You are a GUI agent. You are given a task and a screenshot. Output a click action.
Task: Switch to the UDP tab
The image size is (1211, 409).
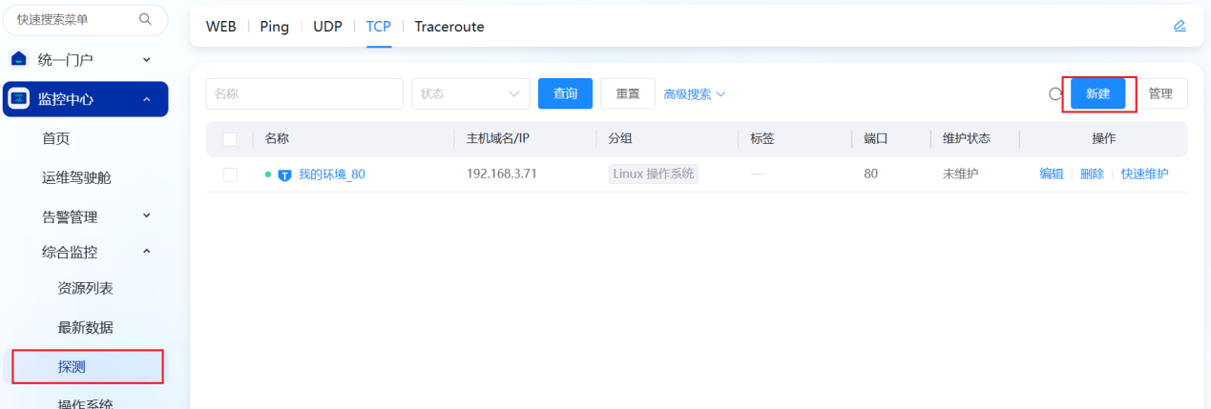[x=327, y=27]
